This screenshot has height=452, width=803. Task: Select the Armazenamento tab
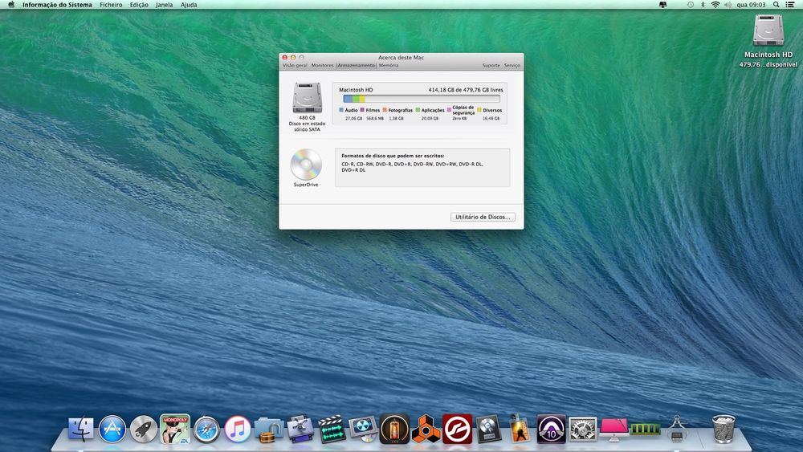click(x=356, y=66)
